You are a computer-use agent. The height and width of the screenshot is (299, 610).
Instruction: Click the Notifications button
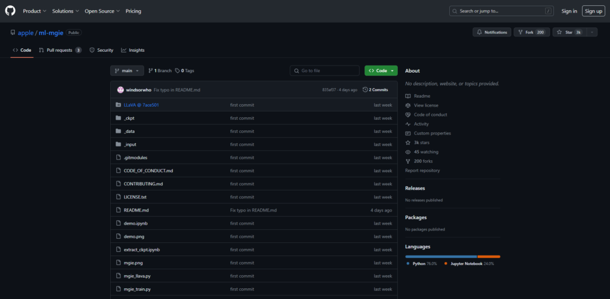coord(491,32)
